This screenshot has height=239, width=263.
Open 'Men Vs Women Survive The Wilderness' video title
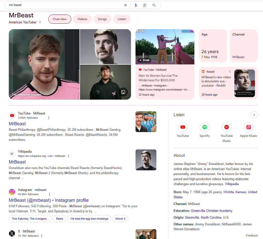[158, 78]
